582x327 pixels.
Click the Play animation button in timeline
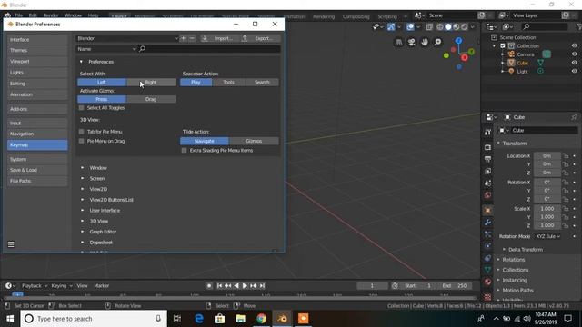pos(245,286)
